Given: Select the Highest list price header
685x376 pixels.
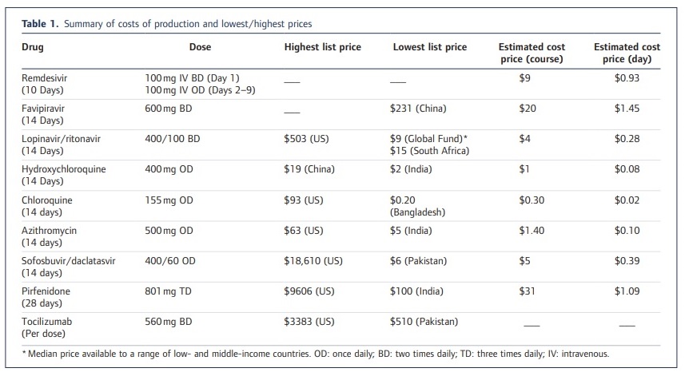Looking at the screenshot, I should tap(322, 46).
